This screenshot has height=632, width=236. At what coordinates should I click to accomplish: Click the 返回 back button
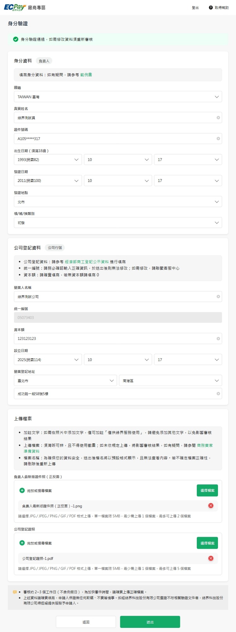click(x=86, y=622)
